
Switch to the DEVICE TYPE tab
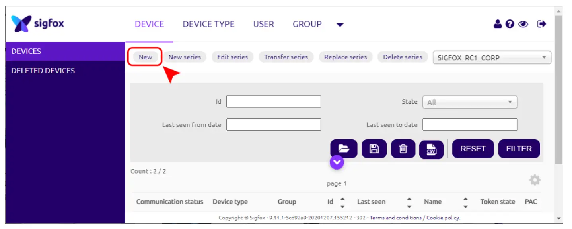[x=208, y=24]
